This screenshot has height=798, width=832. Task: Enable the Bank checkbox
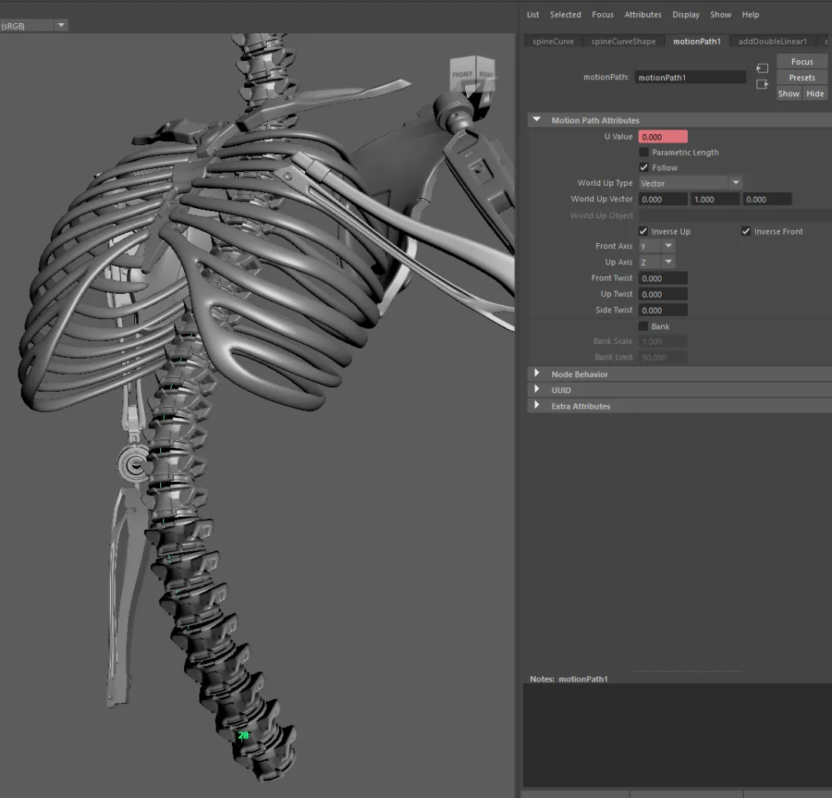click(x=643, y=326)
